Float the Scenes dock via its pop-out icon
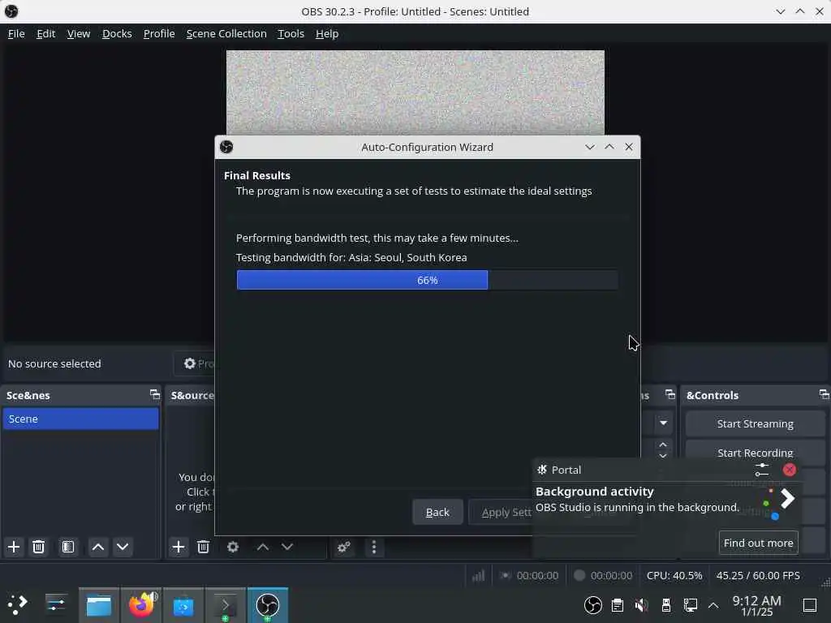 click(x=154, y=394)
